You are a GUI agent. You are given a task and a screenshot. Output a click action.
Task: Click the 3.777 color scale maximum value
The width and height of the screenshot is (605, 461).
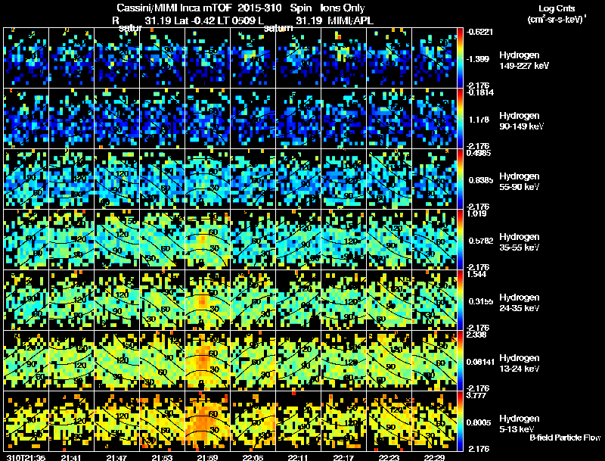(477, 395)
